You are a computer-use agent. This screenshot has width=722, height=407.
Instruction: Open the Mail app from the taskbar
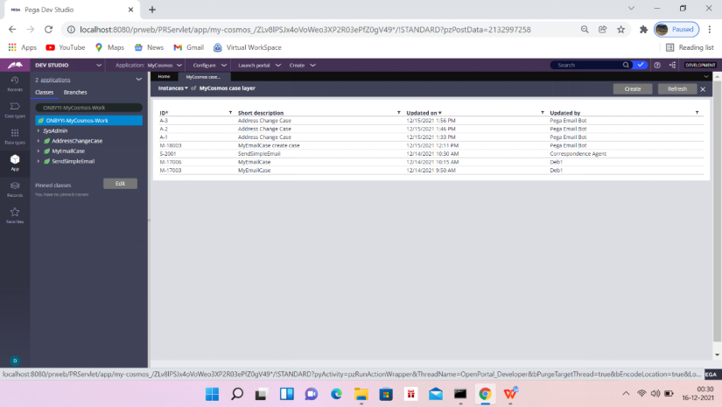[436, 394]
